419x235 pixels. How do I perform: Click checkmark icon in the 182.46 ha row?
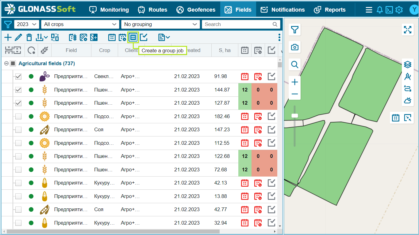click(271, 116)
